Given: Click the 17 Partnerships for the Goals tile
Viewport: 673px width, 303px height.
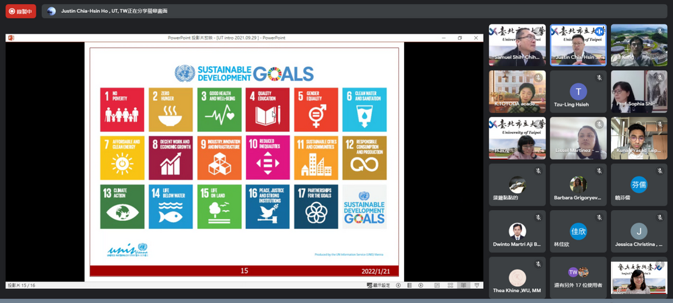Looking at the screenshot, I should pyautogui.click(x=317, y=207).
